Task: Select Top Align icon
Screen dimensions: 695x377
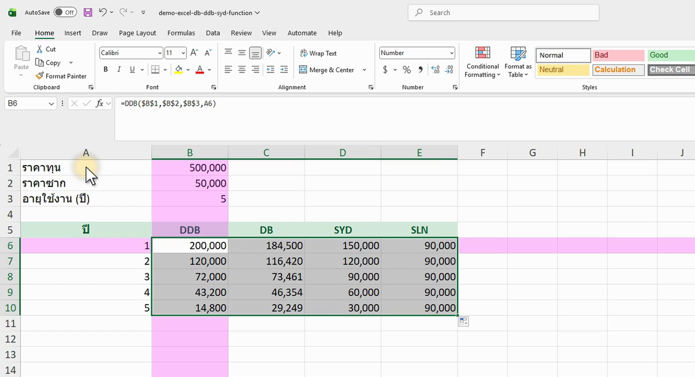Action: coord(228,53)
